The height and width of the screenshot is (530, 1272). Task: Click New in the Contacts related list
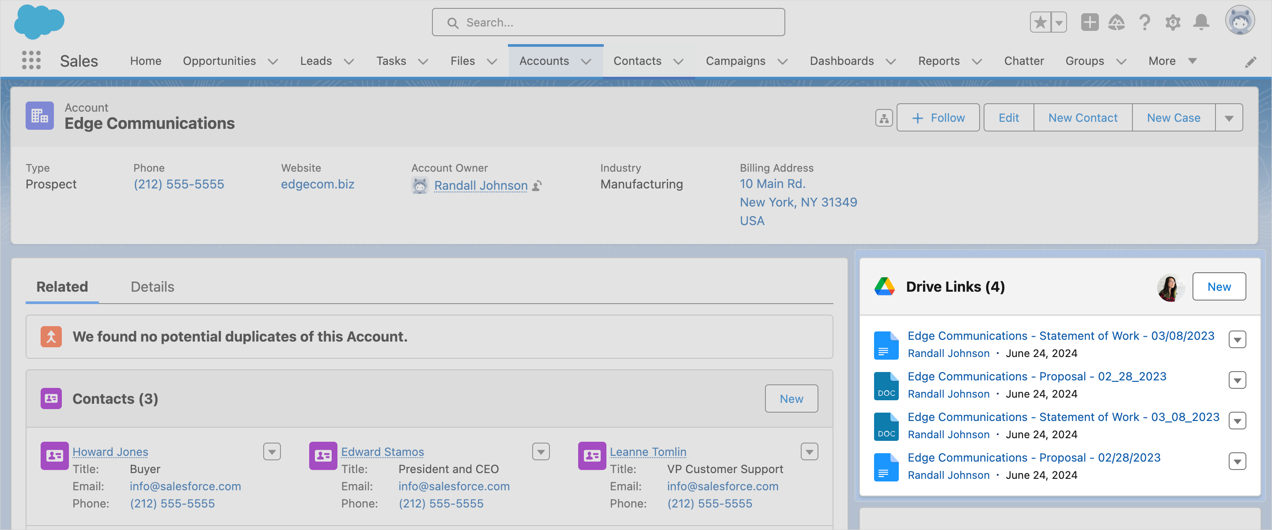(x=791, y=399)
